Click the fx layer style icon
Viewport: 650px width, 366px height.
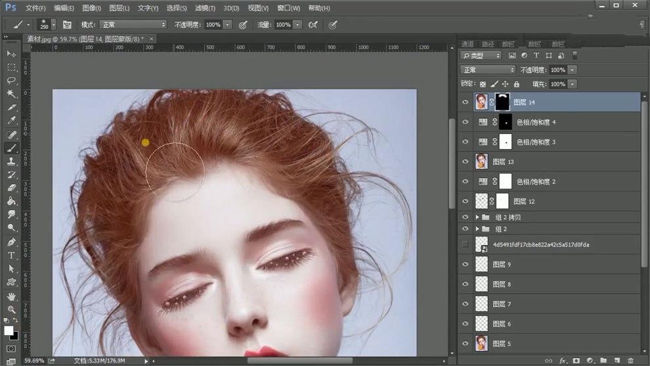[x=562, y=360]
